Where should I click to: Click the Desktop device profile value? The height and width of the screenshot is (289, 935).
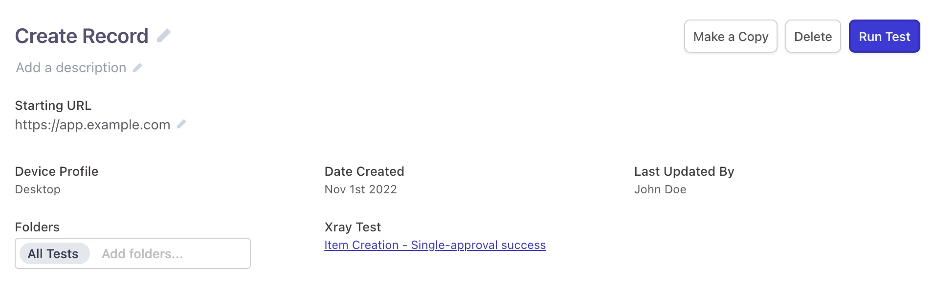point(38,189)
